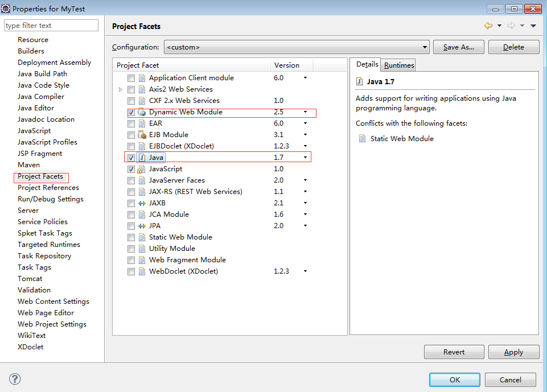The image size is (547, 392).
Task: Click the JAX-RS facet document icon
Action: coord(142,192)
